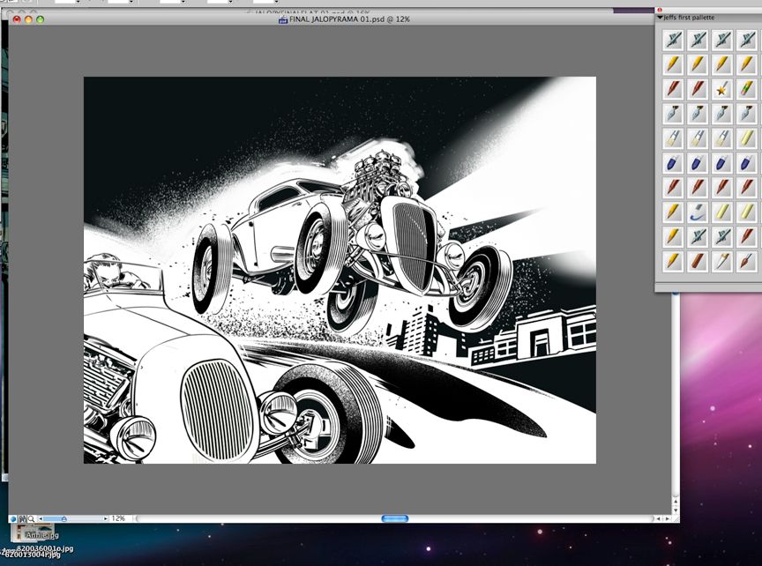Click the magnifier zoom icon in the bottom bar
Image resolution: width=762 pixels, height=566 pixels.
coord(31,519)
